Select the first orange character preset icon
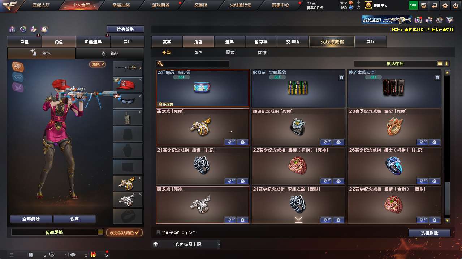This screenshot has width=462, height=259. click(x=18, y=66)
